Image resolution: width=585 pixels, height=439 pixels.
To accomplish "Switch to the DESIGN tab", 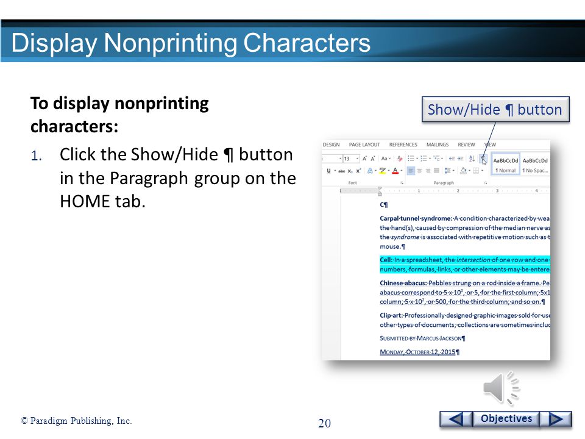I will pyautogui.click(x=331, y=145).
